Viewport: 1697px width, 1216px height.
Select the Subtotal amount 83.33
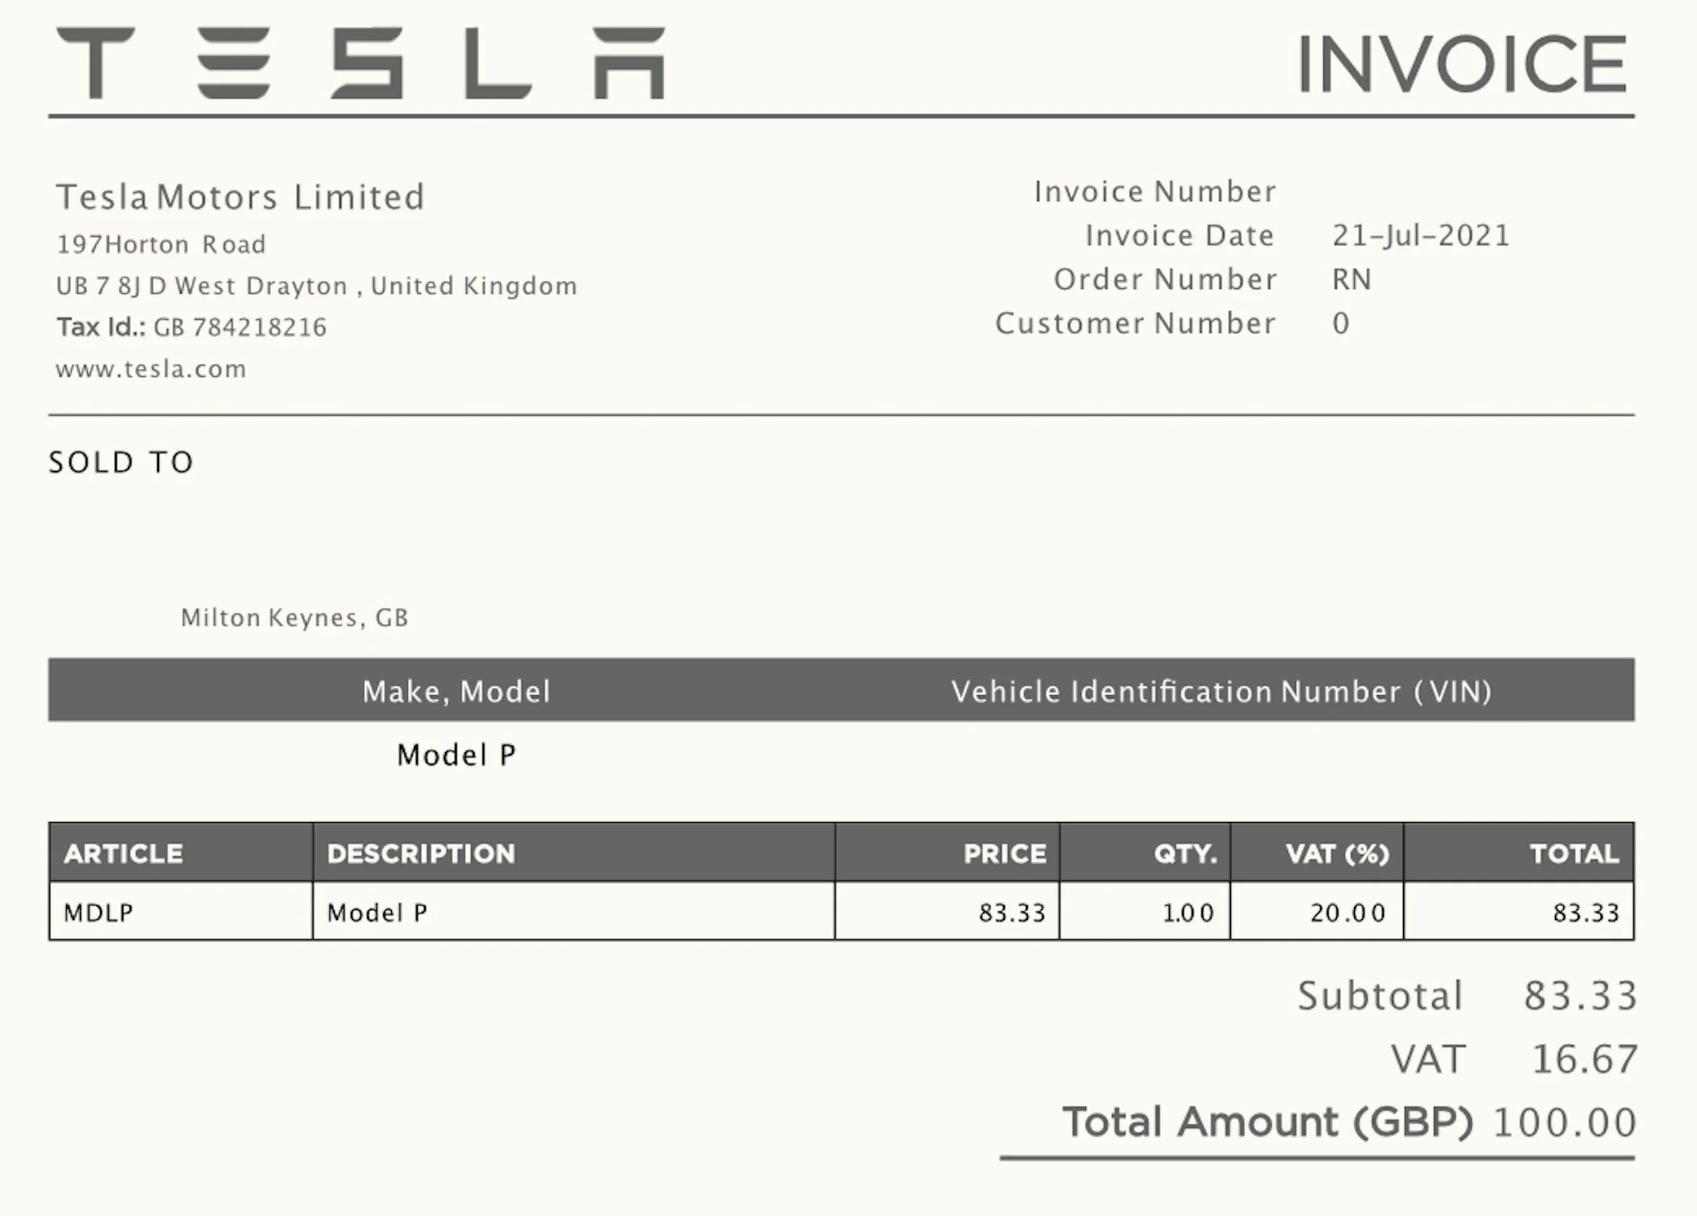pyautogui.click(x=1580, y=996)
